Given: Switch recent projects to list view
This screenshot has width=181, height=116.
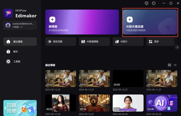Looking at the screenshot, I should 175,65.
